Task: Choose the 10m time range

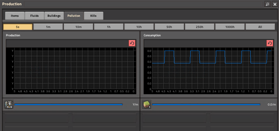Action: click(x=78, y=27)
